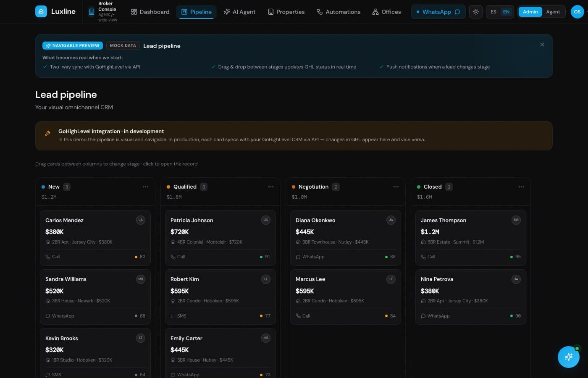
Task: Open the Properties tab
Action: pos(286,12)
